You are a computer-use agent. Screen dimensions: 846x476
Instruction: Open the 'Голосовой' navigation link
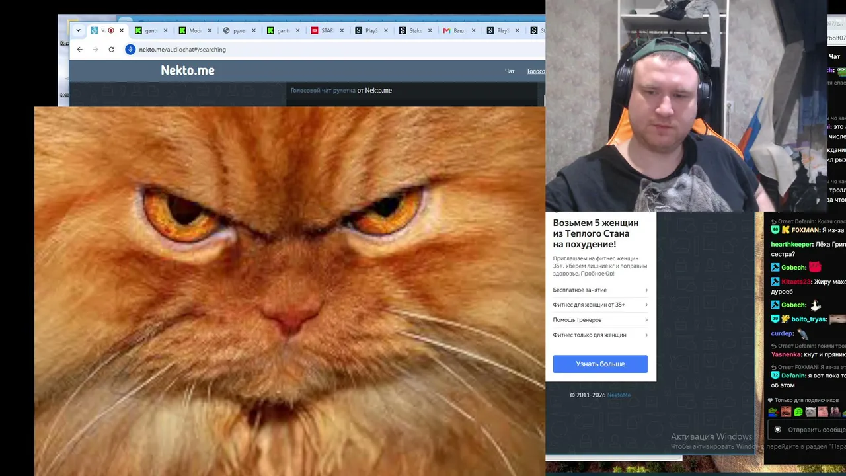[536, 71]
